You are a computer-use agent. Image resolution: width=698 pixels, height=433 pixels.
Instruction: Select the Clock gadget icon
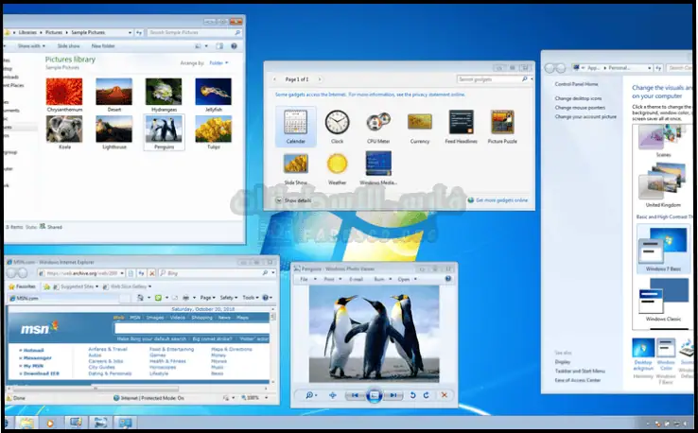click(x=337, y=124)
